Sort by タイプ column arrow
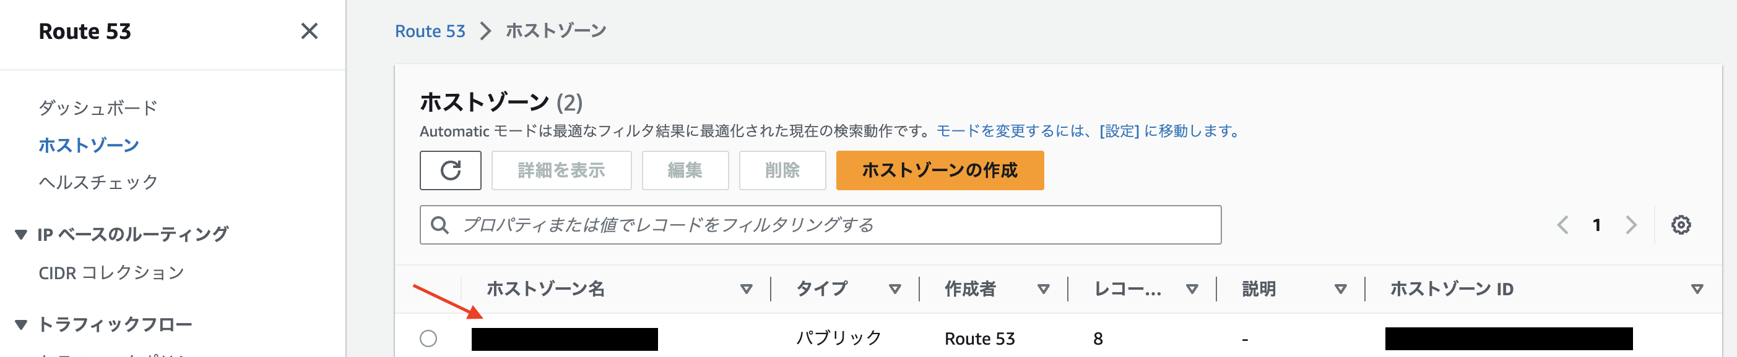The height and width of the screenshot is (357, 1737). coord(894,288)
